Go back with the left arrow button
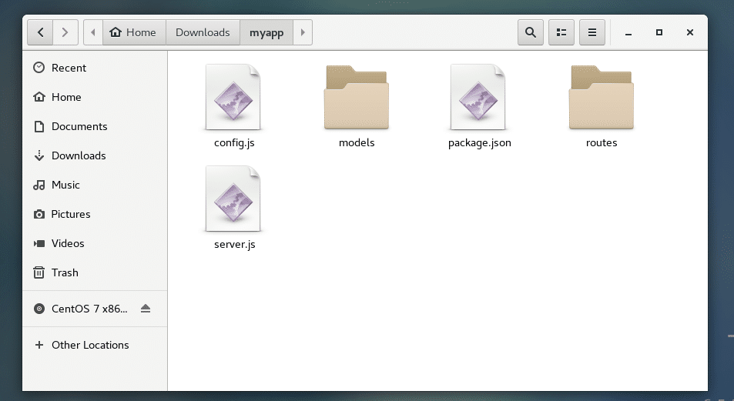The width and height of the screenshot is (734, 401). tap(40, 32)
